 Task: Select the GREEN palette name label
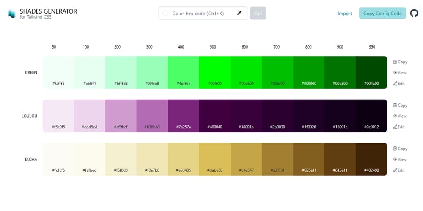click(x=31, y=73)
